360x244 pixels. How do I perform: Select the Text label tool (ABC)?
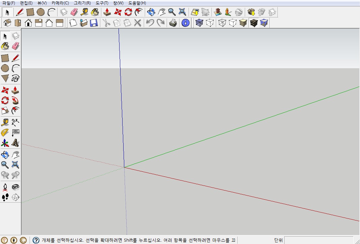pos(15,132)
